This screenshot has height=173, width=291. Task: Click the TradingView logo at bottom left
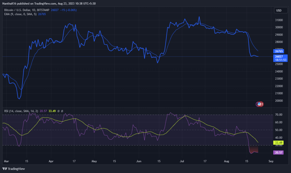click(14, 169)
